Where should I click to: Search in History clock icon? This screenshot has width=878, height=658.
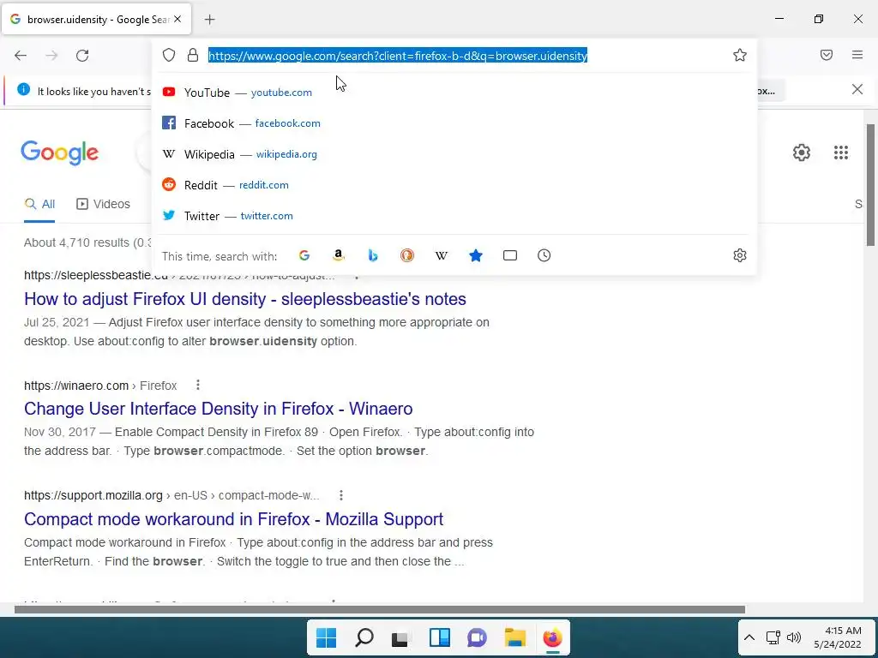544,255
